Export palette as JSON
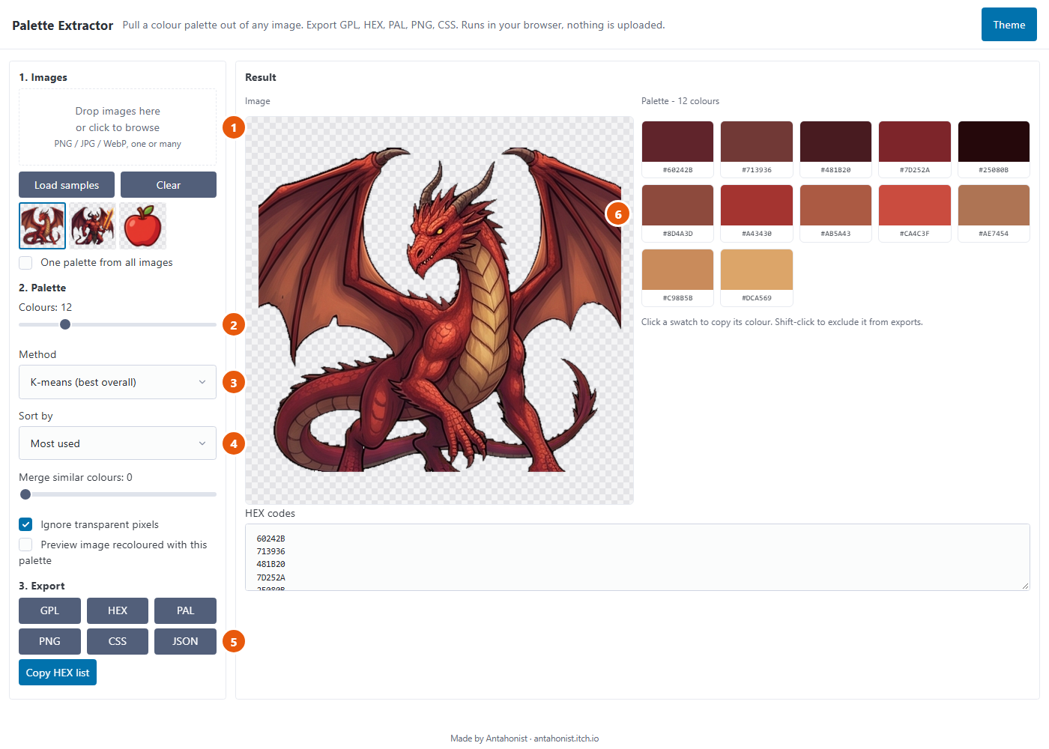1049x749 pixels. click(x=185, y=641)
